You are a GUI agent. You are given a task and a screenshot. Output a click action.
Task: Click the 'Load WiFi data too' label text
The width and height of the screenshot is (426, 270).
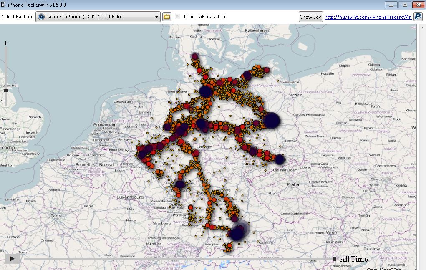click(204, 17)
